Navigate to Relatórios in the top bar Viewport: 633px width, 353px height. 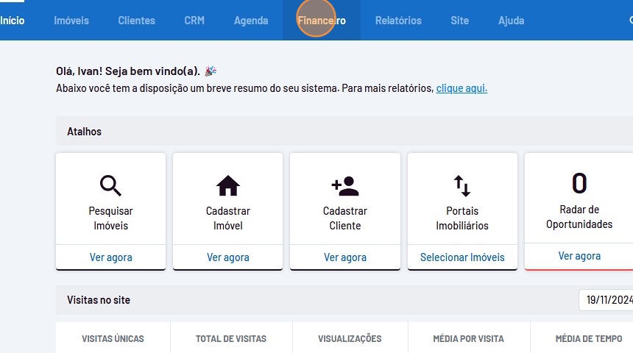click(398, 21)
